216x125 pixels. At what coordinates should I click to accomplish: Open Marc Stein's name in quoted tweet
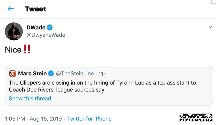pyautogui.click(x=32, y=73)
